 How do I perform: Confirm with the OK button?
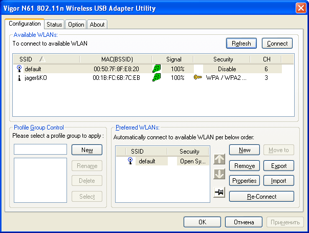202,222
